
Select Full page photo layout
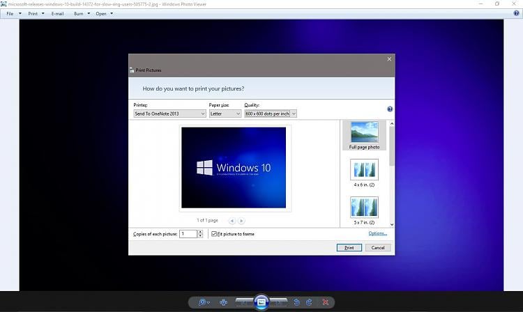[x=364, y=136]
